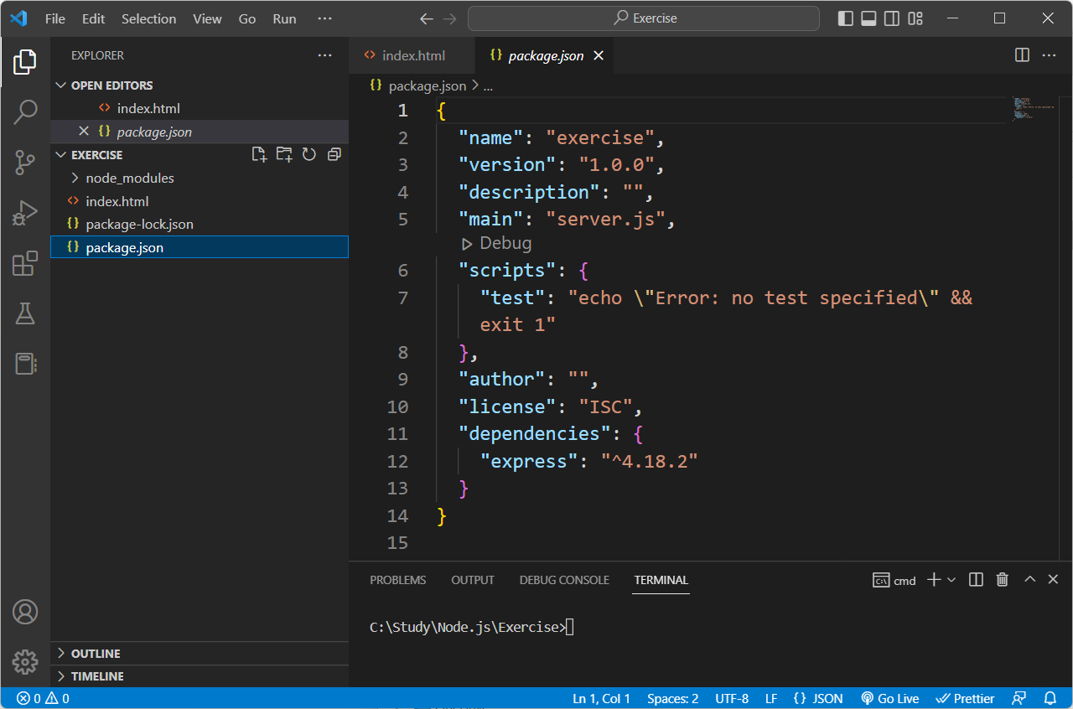Refresh the Explorer file tree
Image resolution: width=1073 pixels, height=709 pixels.
pos(308,154)
